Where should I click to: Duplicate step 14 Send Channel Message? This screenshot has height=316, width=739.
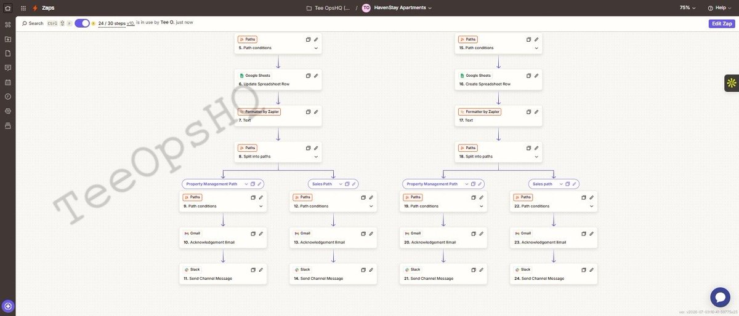363,270
